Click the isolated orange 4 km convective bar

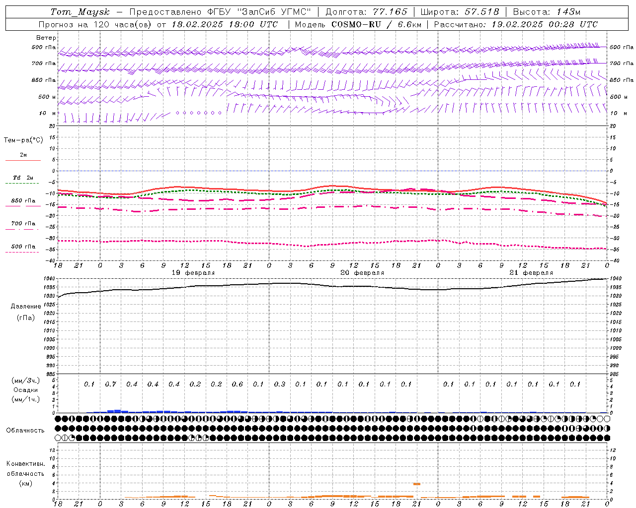(417, 484)
